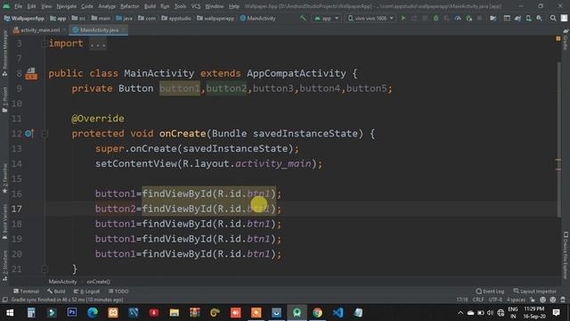The width and height of the screenshot is (570, 321).
Task: Click the MainActivity breadcrumb in navigation bar
Action: pos(257,18)
